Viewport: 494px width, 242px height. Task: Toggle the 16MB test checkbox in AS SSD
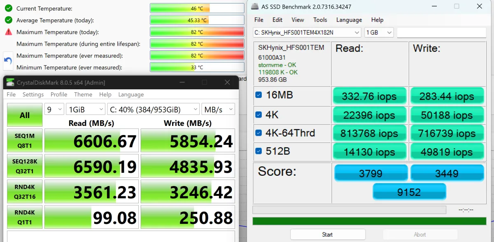pos(259,95)
